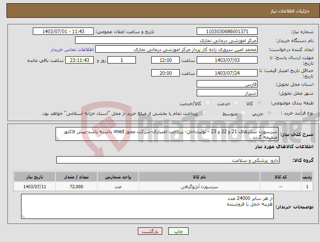Click the resize handle of the buyer notes textarea

24,217
